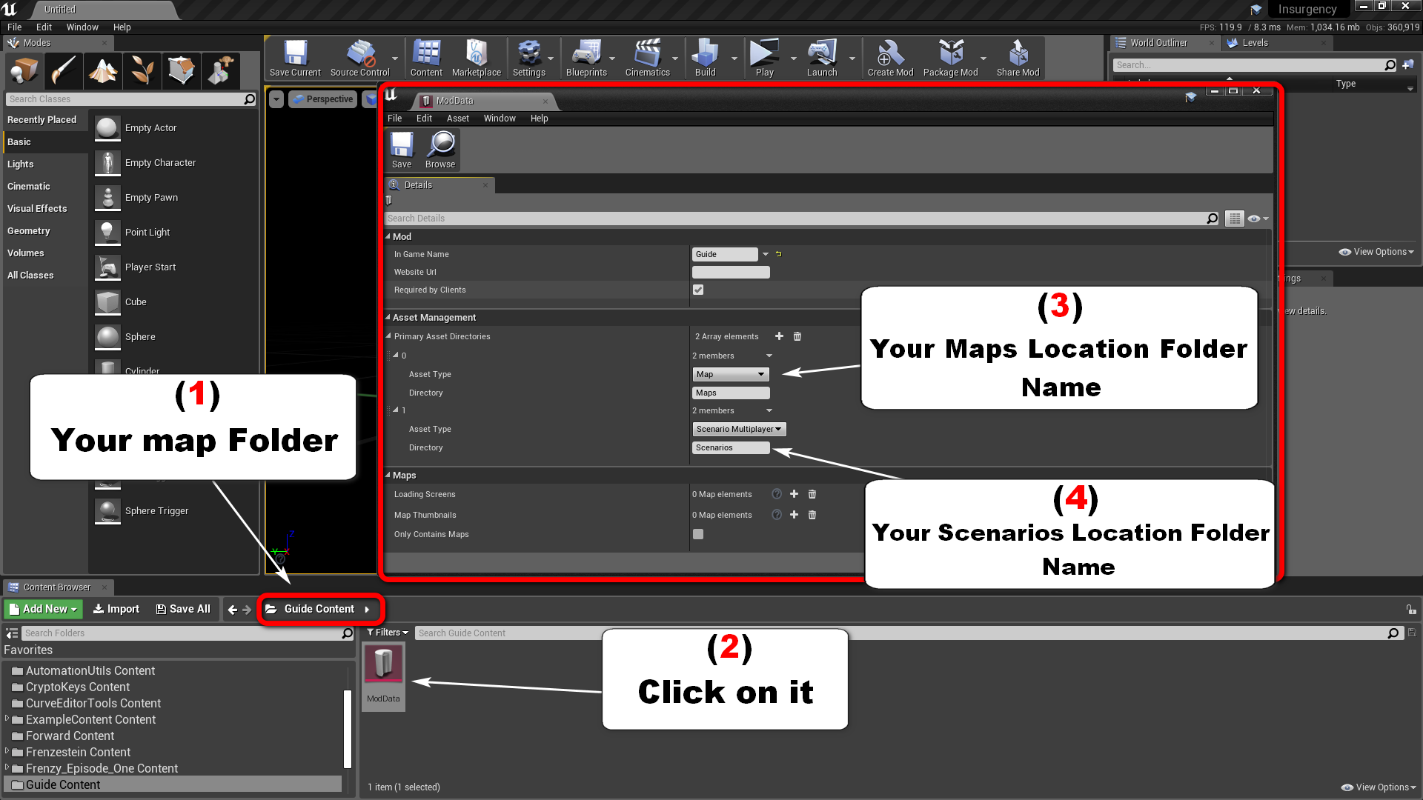The image size is (1423, 800).
Task: Collapse the Asset Management section
Action: point(388,317)
